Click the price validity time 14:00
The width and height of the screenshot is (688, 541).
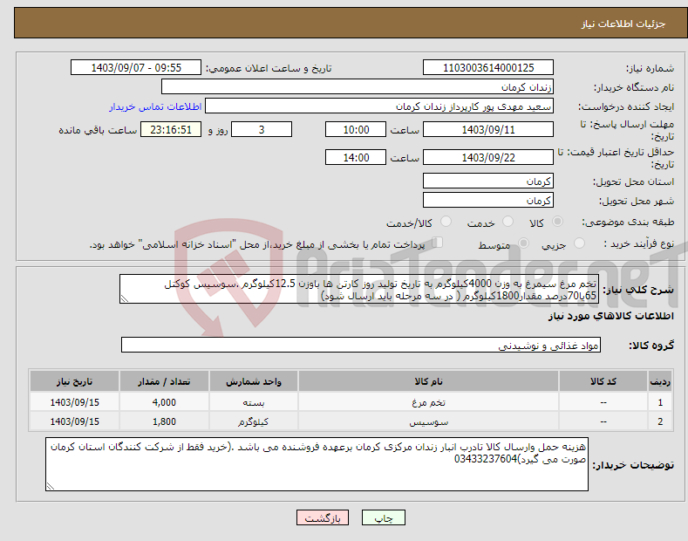(356, 157)
